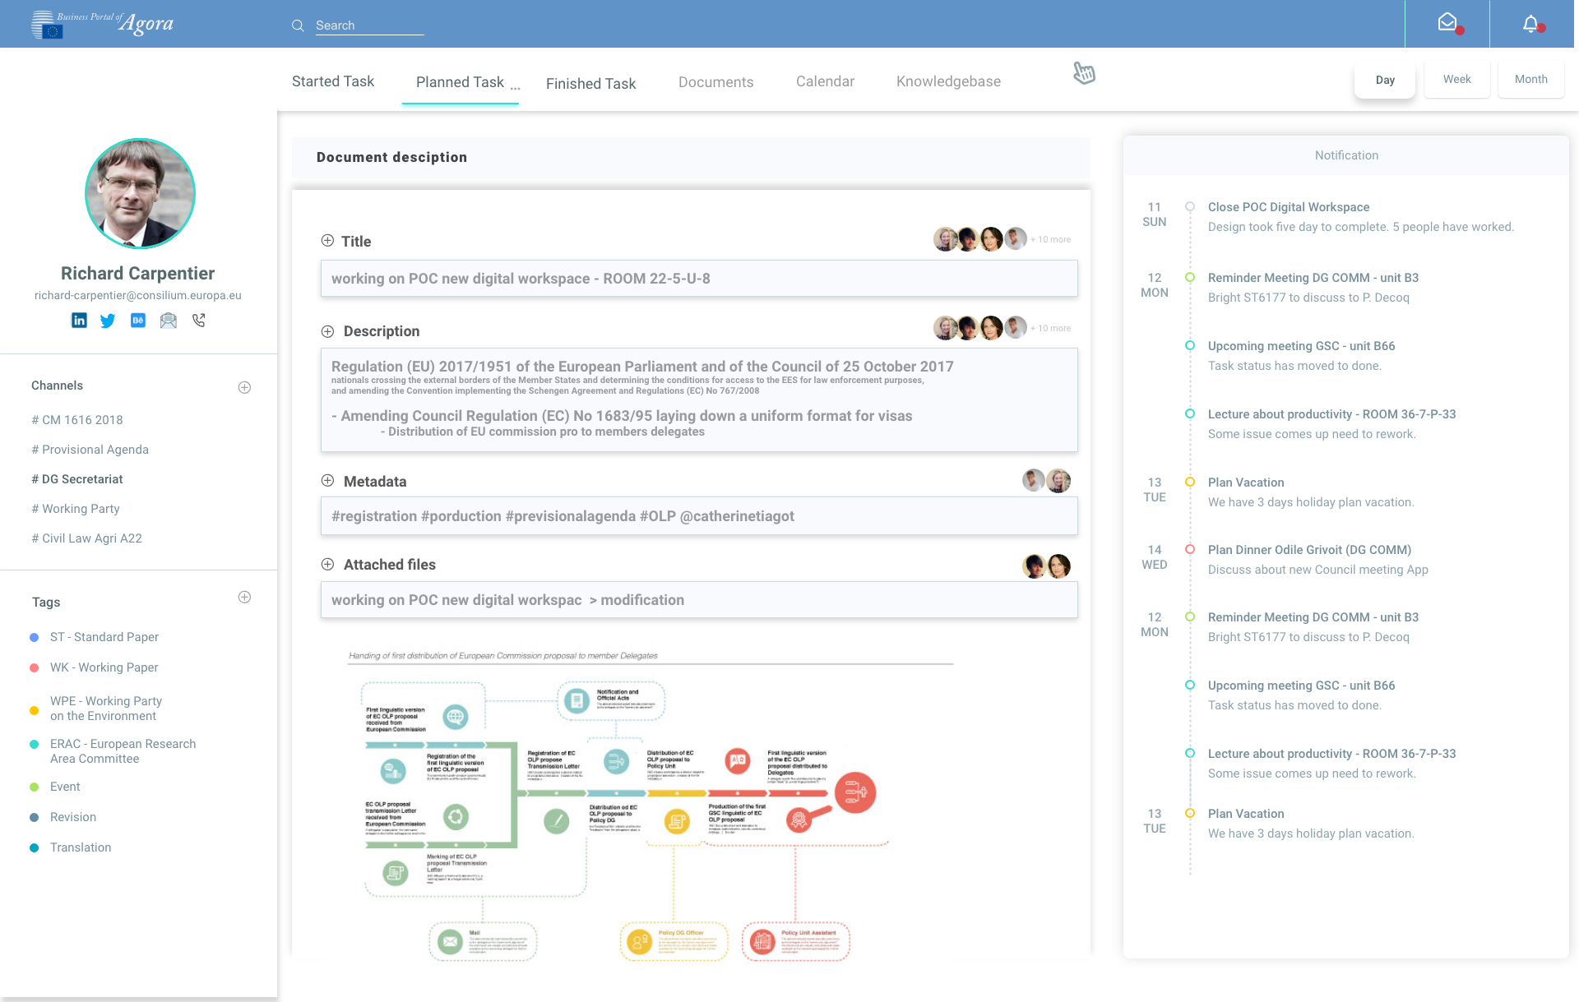
Task: Switch to Week view
Action: click(1456, 80)
